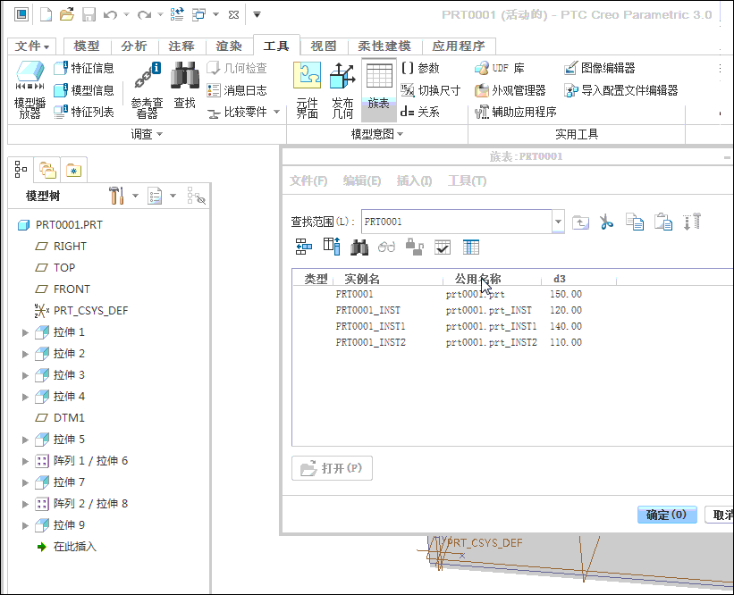The width and height of the screenshot is (734, 595).
Task: Open the 调查 group dropdown
Action: pos(147,134)
